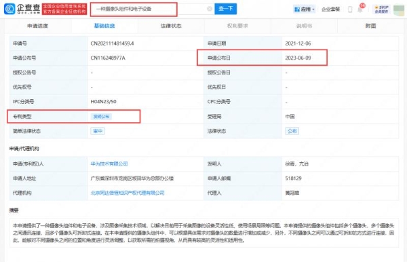Select the 中国 receiving office value
The height and width of the screenshot is (262, 407).
[290, 116]
